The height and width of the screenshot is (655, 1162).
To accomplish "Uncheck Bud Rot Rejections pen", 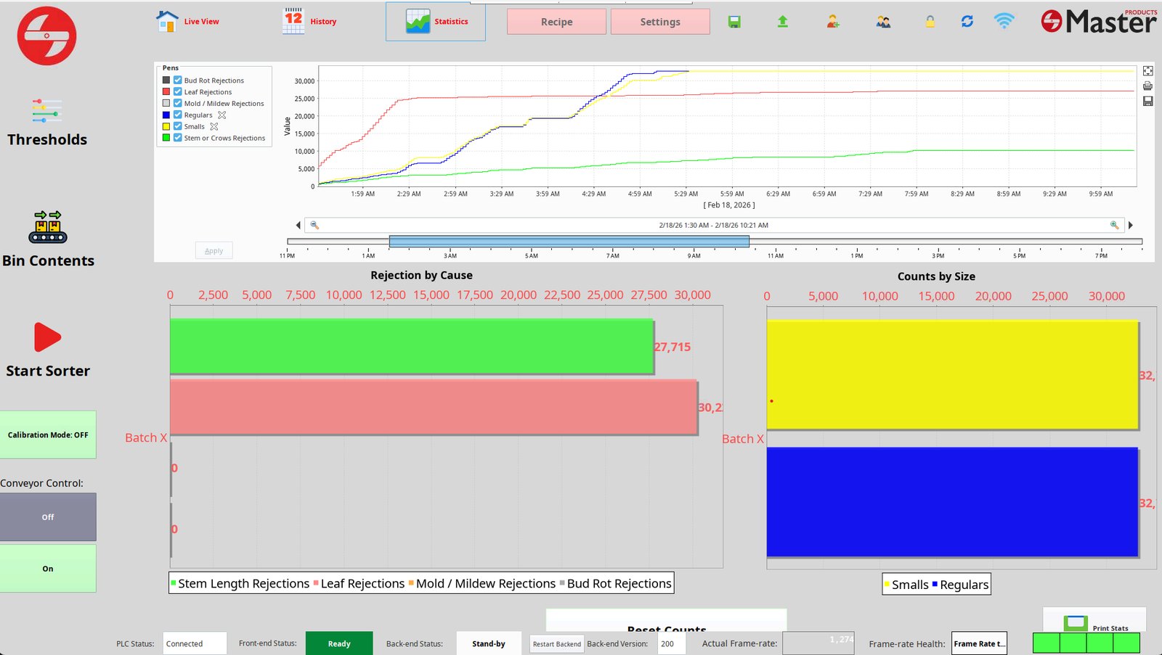I will point(177,80).
